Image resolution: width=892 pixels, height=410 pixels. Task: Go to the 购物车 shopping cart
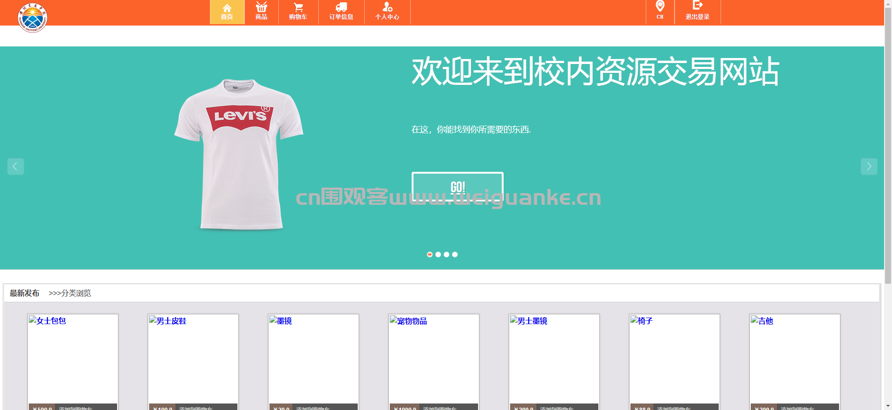298,12
